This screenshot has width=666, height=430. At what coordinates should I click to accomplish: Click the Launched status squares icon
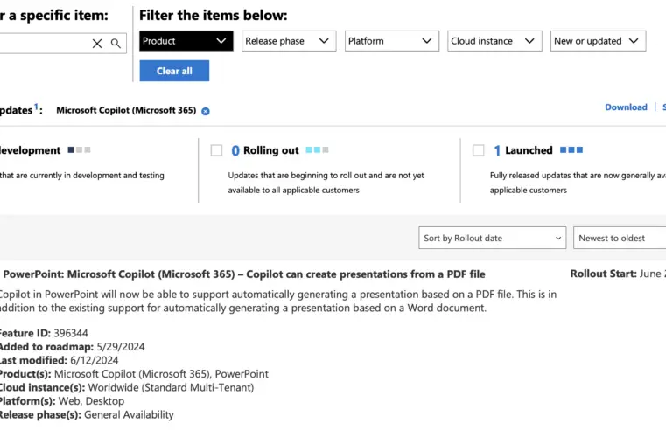click(x=571, y=150)
